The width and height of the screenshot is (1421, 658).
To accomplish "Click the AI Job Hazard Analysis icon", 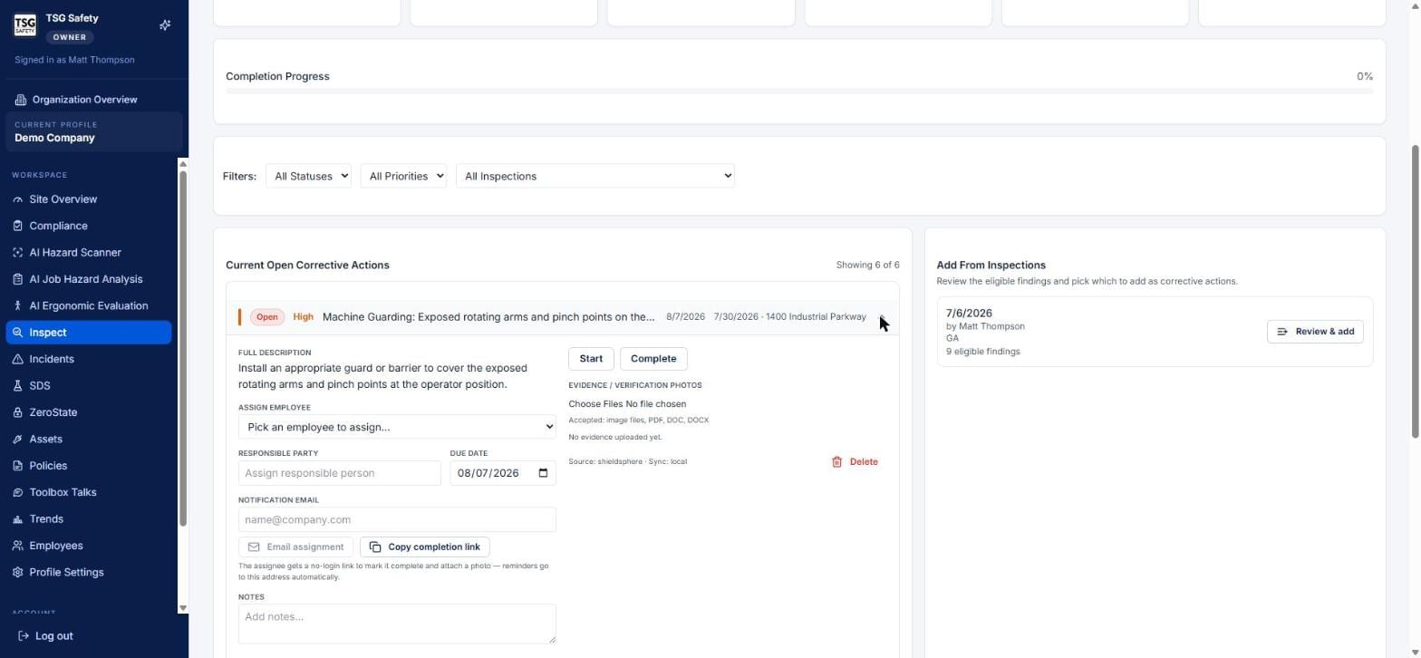I will click(x=18, y=279).
